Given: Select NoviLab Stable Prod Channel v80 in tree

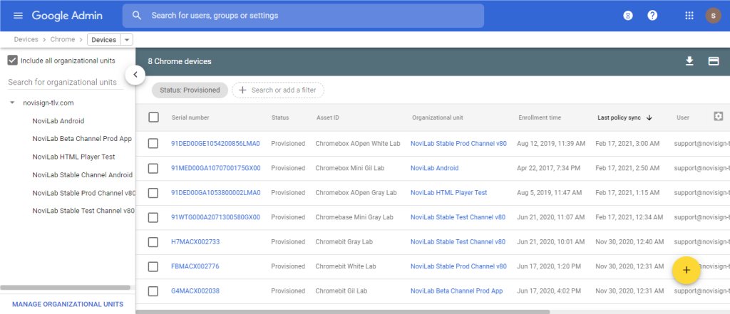Looking at the screenshot, I should coord(84,192).
